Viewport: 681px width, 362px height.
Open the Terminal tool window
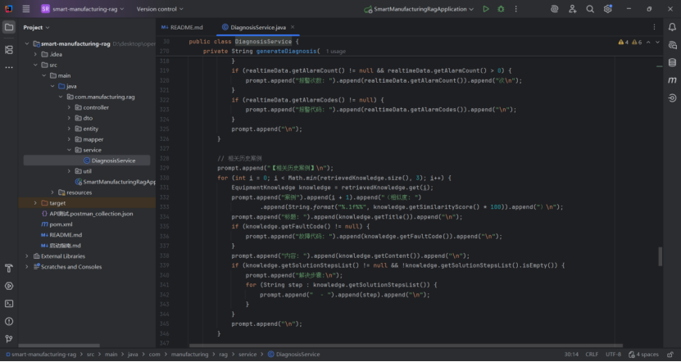tap(9, 304)
